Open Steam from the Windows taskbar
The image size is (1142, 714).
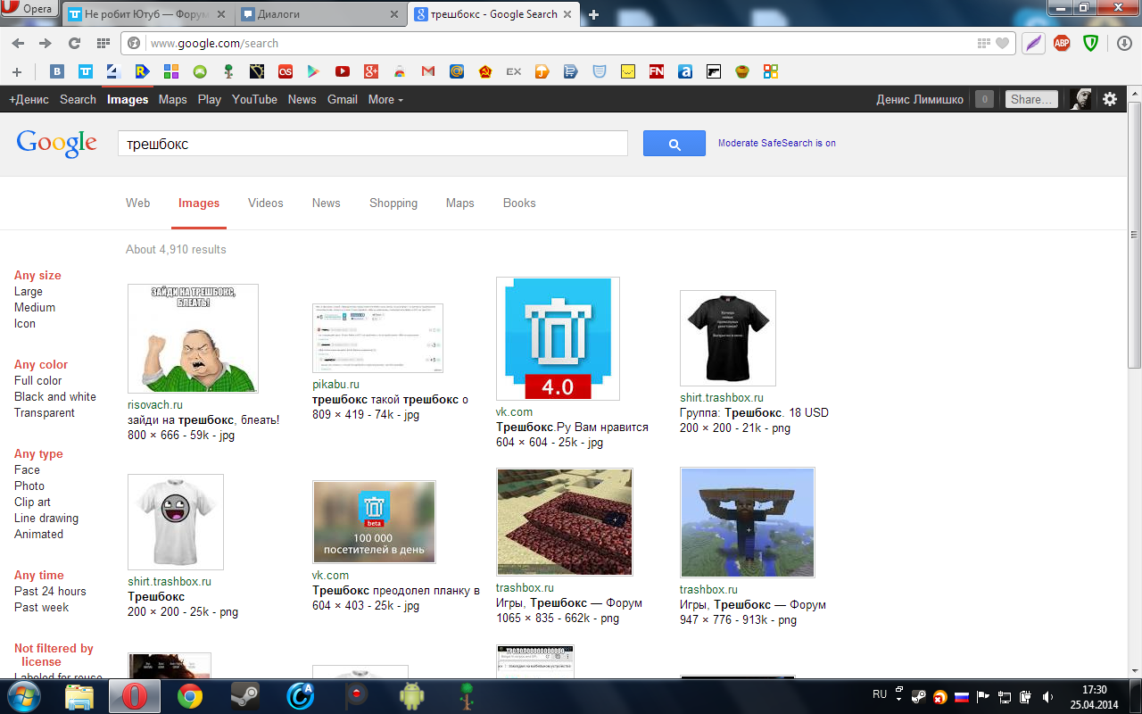(x=244, y=695)
